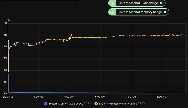Viewport: 188px width, 108px height.
Task: Click the 55.1% memory value in legend
Action: click(x=141, y=104)
